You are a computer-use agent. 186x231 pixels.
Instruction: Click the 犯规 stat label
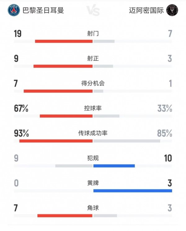coord(93,158)
